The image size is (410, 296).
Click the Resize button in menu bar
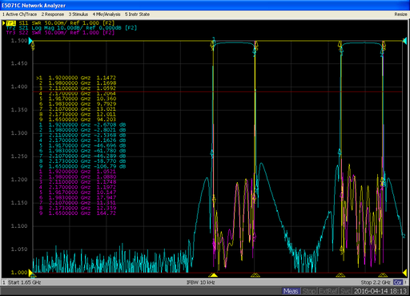[400, 14]
